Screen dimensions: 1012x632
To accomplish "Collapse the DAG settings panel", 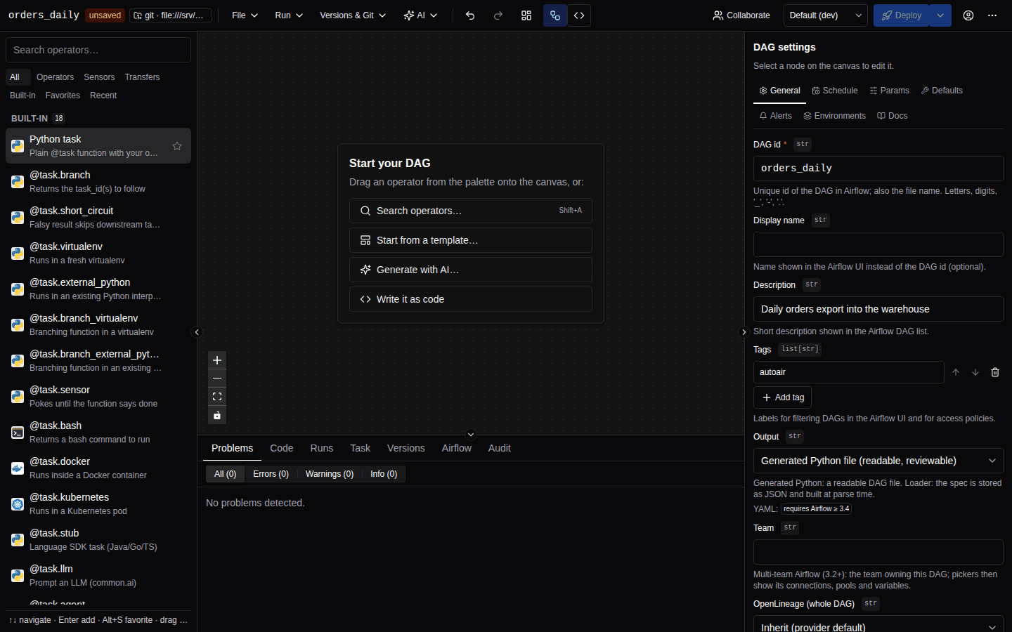I will 744,332.
